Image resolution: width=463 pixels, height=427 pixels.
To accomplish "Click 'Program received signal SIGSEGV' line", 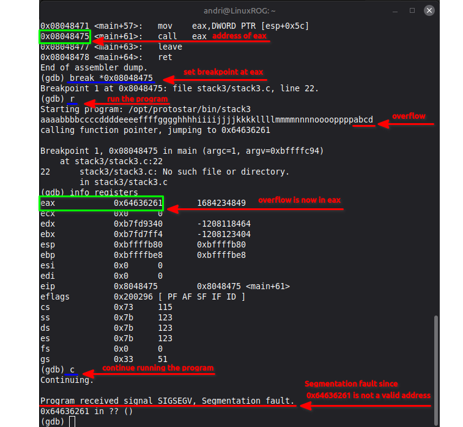I will (x=168, y=401).
